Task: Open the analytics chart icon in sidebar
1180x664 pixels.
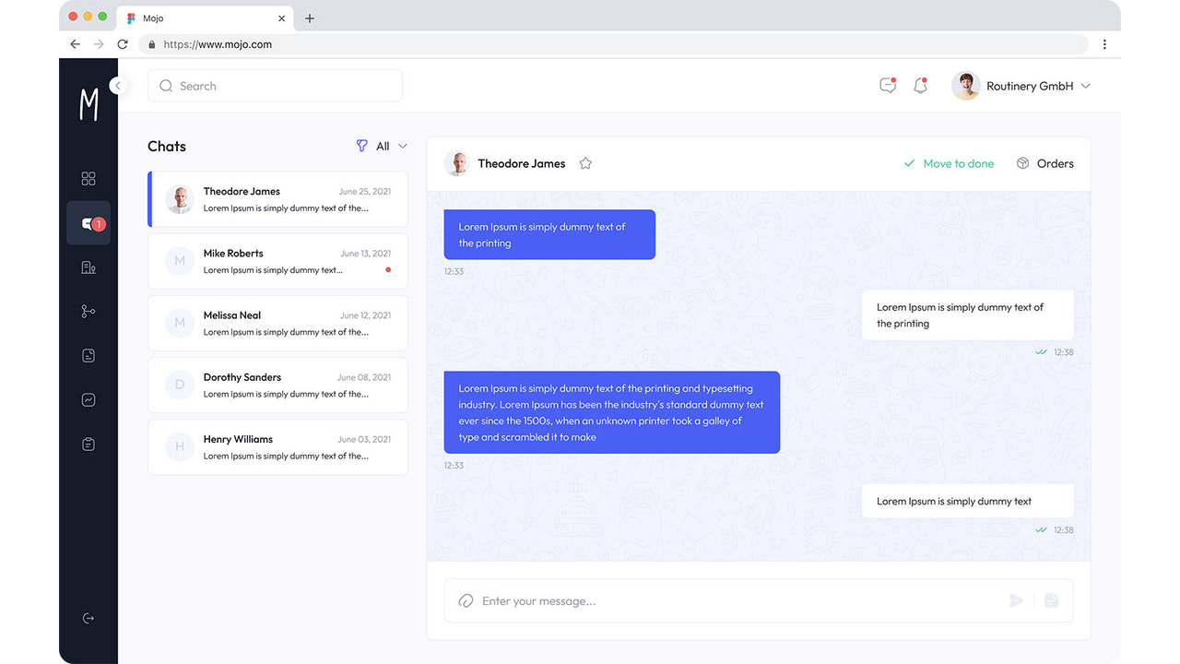Action: click(x=88, y=399)
